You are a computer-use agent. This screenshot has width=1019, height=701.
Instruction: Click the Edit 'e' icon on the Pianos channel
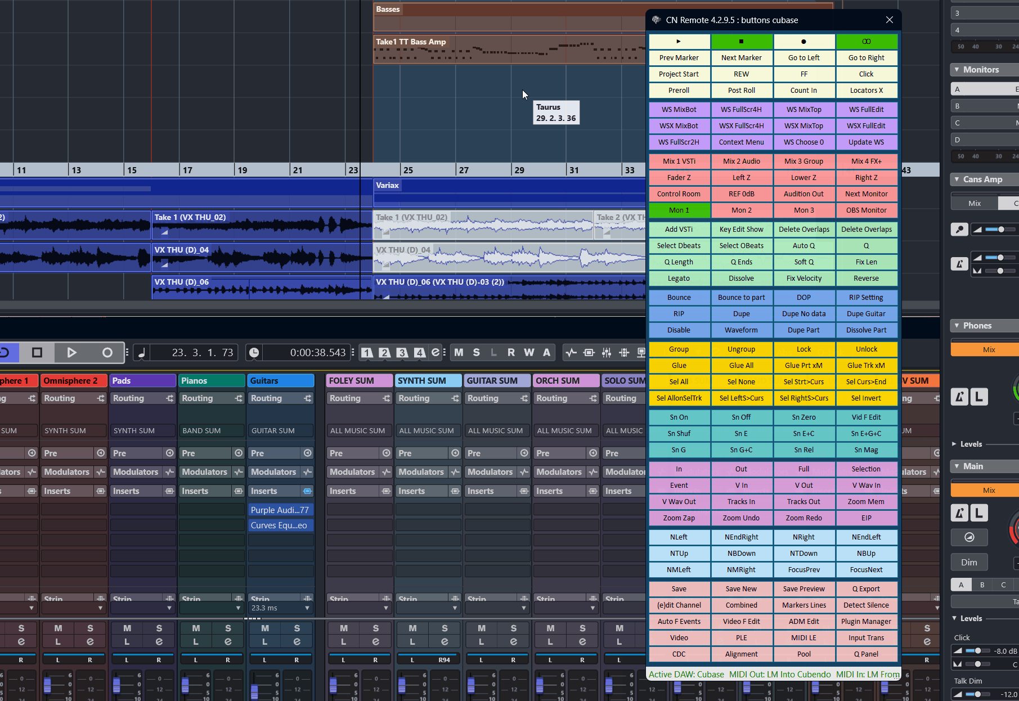pos(228,642)
